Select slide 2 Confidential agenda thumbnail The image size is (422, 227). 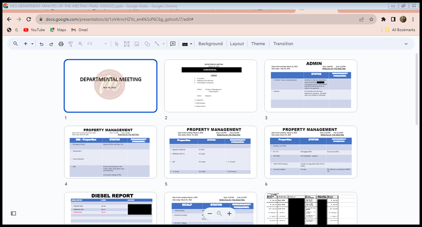(210, 86)
